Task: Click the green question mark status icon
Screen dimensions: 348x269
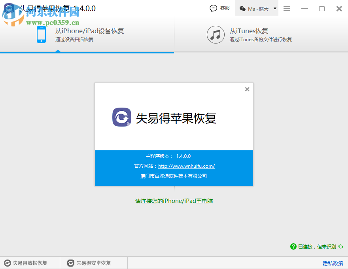Action: (293, 246)
